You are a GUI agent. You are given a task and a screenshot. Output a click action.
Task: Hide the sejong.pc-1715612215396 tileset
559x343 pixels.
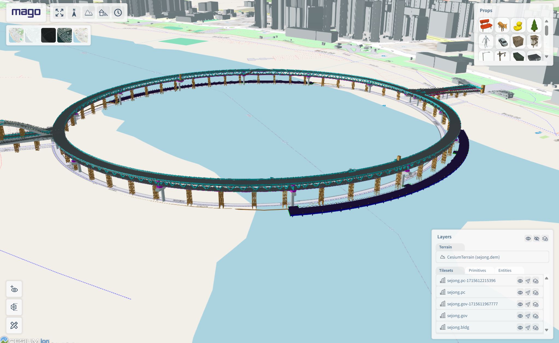(520, 281)
